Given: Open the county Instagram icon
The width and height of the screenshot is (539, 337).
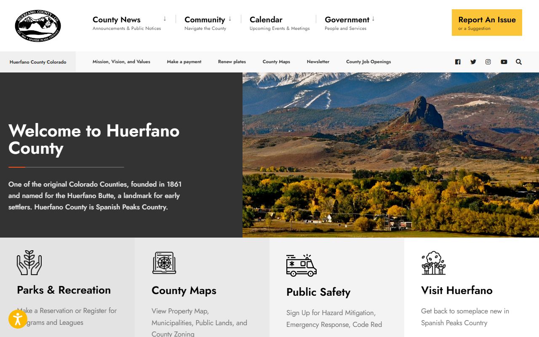Looking at the screenshot, I should point(488,62).
